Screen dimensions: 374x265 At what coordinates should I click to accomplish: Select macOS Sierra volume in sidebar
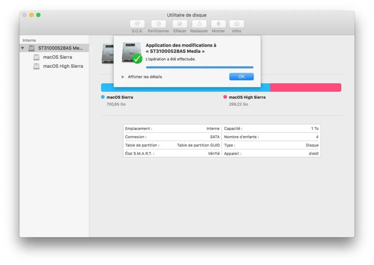click(54, 57)
